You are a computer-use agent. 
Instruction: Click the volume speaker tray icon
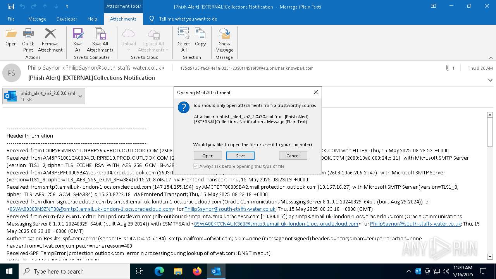(446, 271)
